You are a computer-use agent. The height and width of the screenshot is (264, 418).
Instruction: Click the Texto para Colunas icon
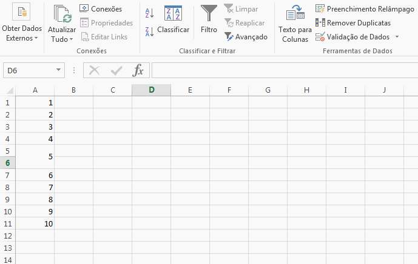(295, 24)
